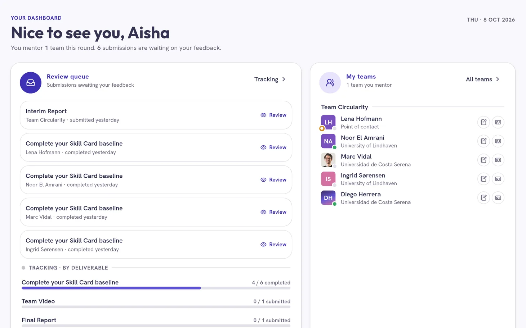Viewport: 526px width, 328px height.
Task: Click the Review queue inbox icon
Action: [x=31, y=83]
